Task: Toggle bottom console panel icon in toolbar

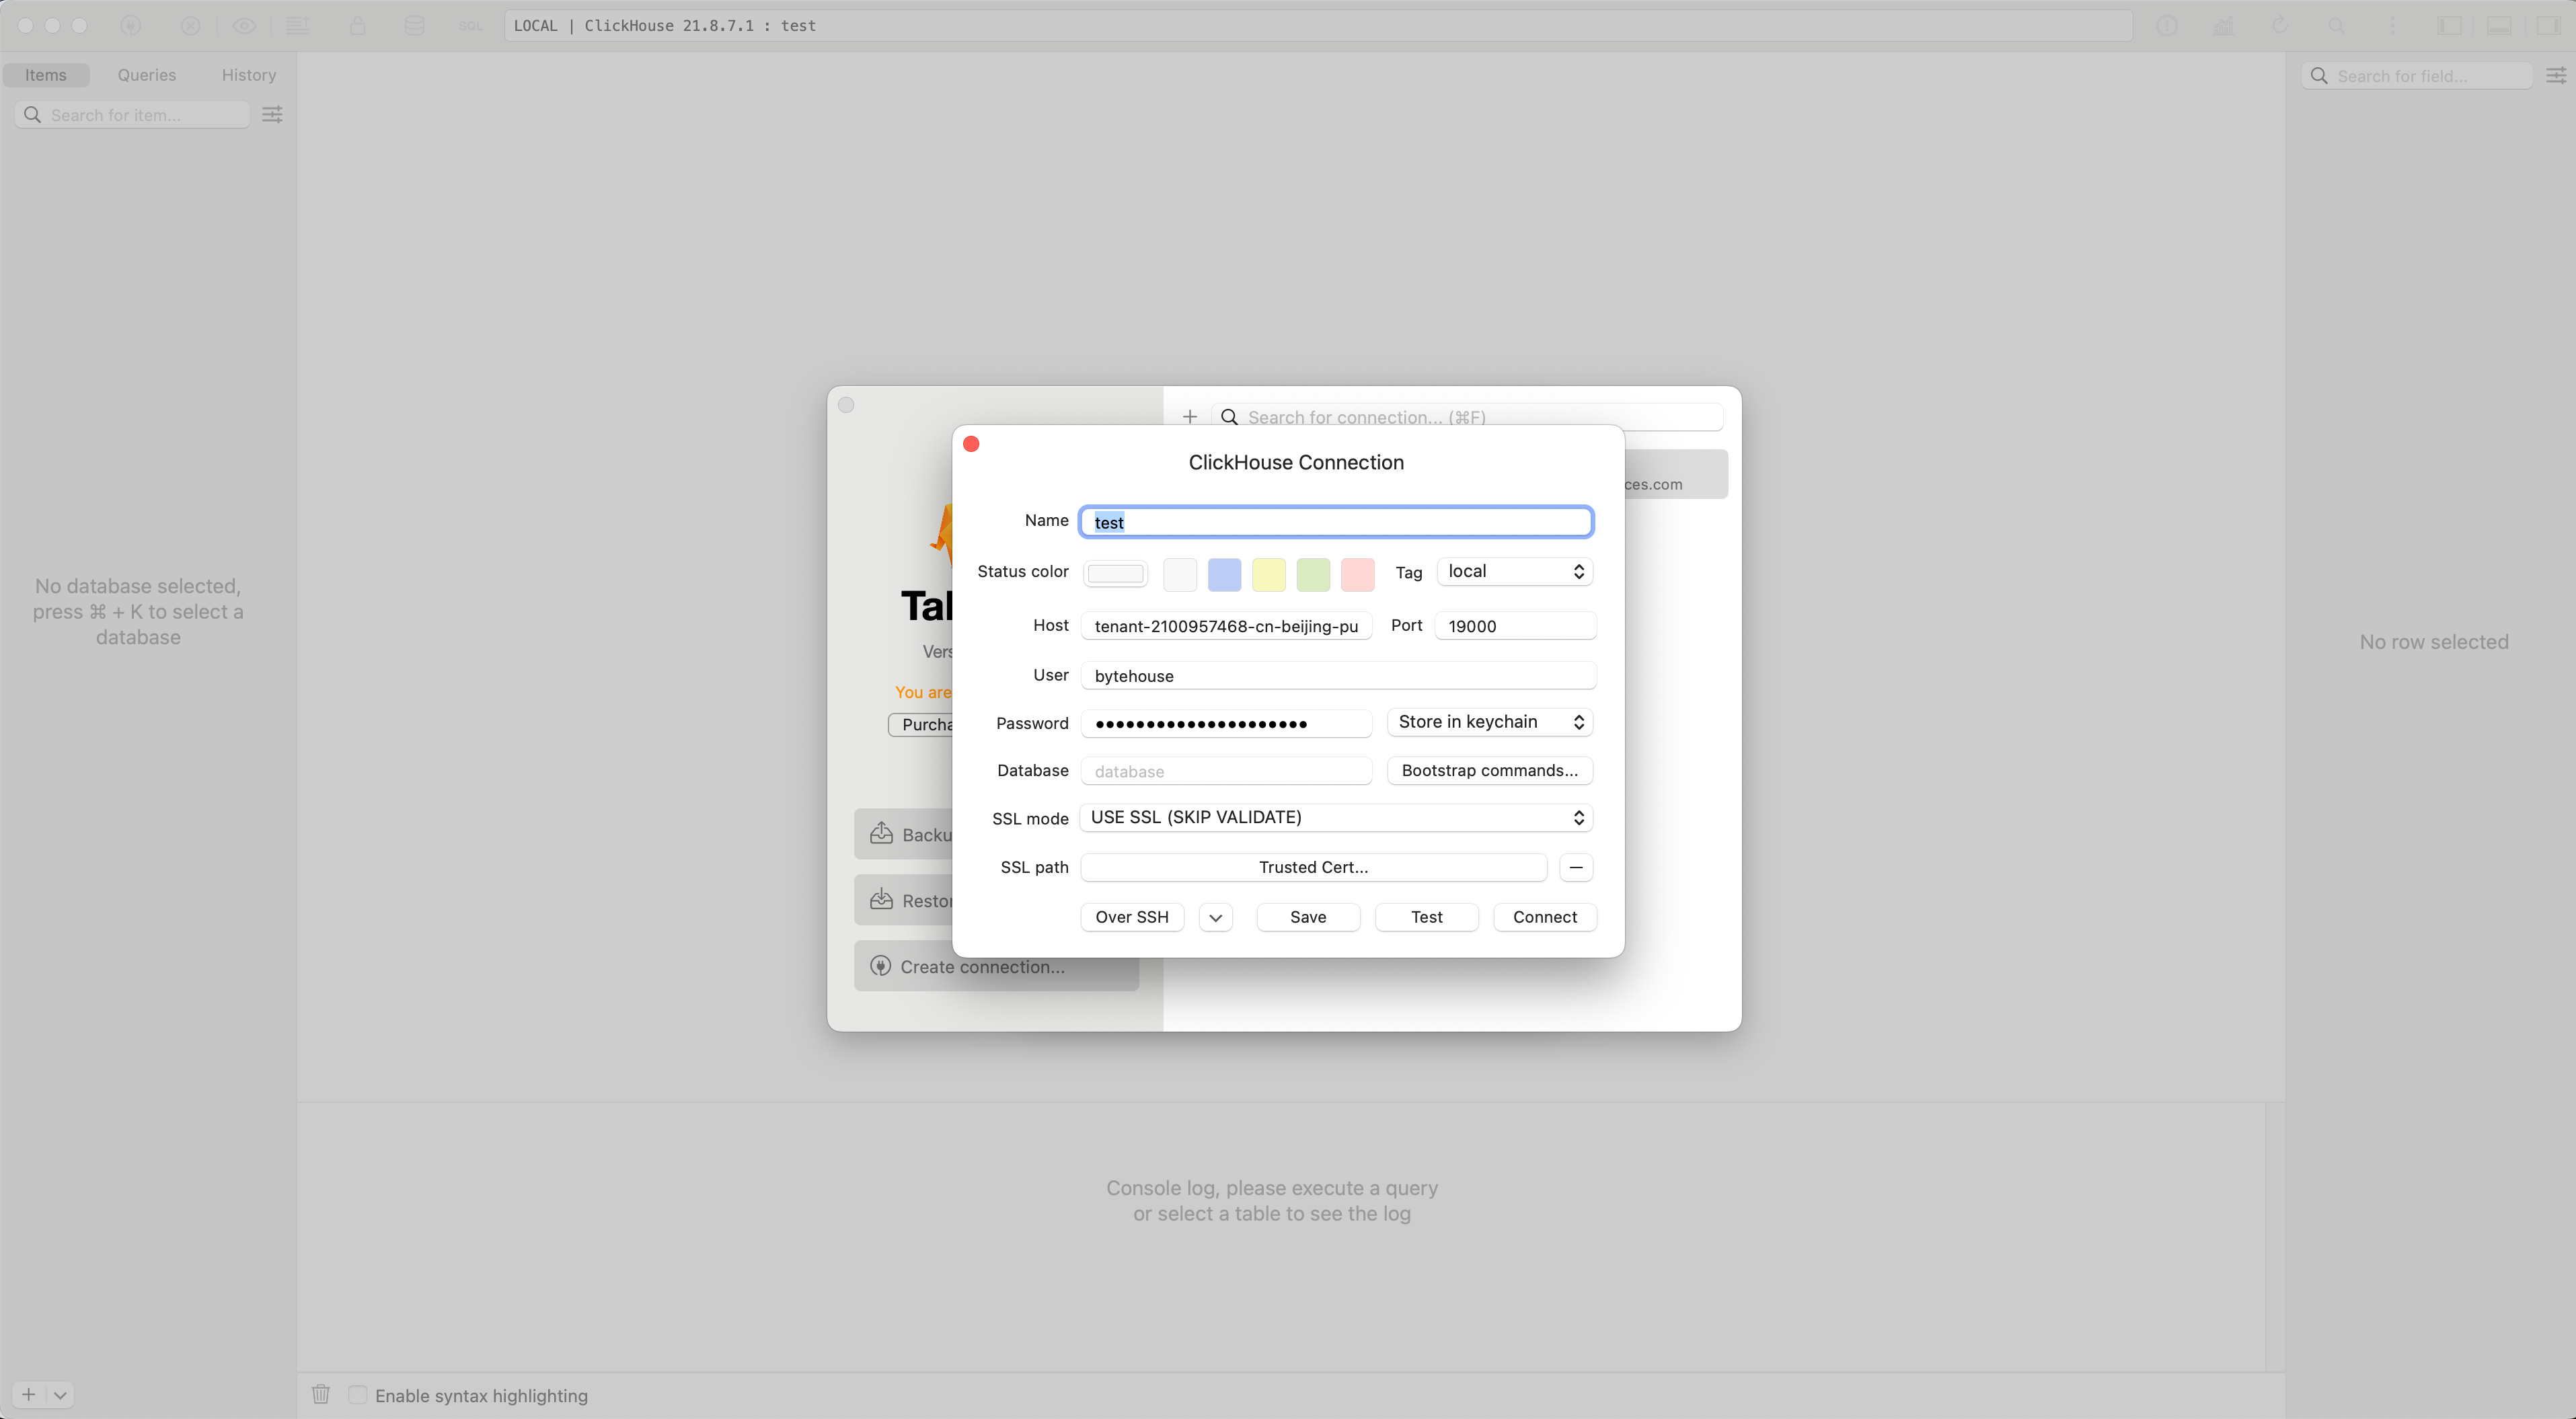Action: (x=2498, y=26)
